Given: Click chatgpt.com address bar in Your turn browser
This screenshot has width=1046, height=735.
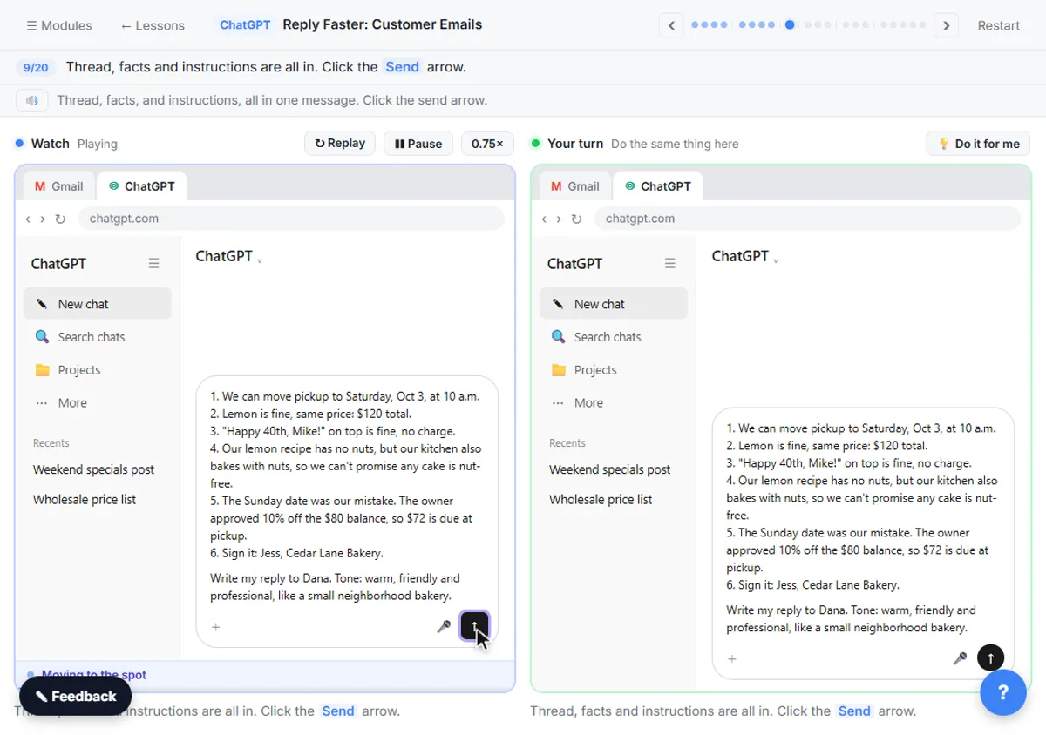Looking at the screenshot, I should point(807,219).
